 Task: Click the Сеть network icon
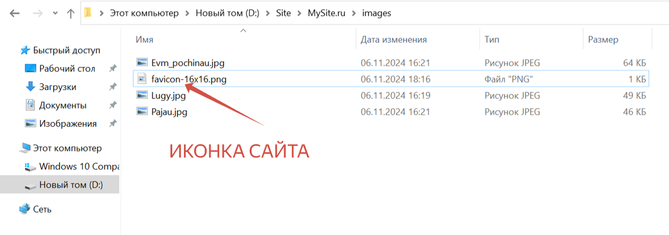(25, 209)
